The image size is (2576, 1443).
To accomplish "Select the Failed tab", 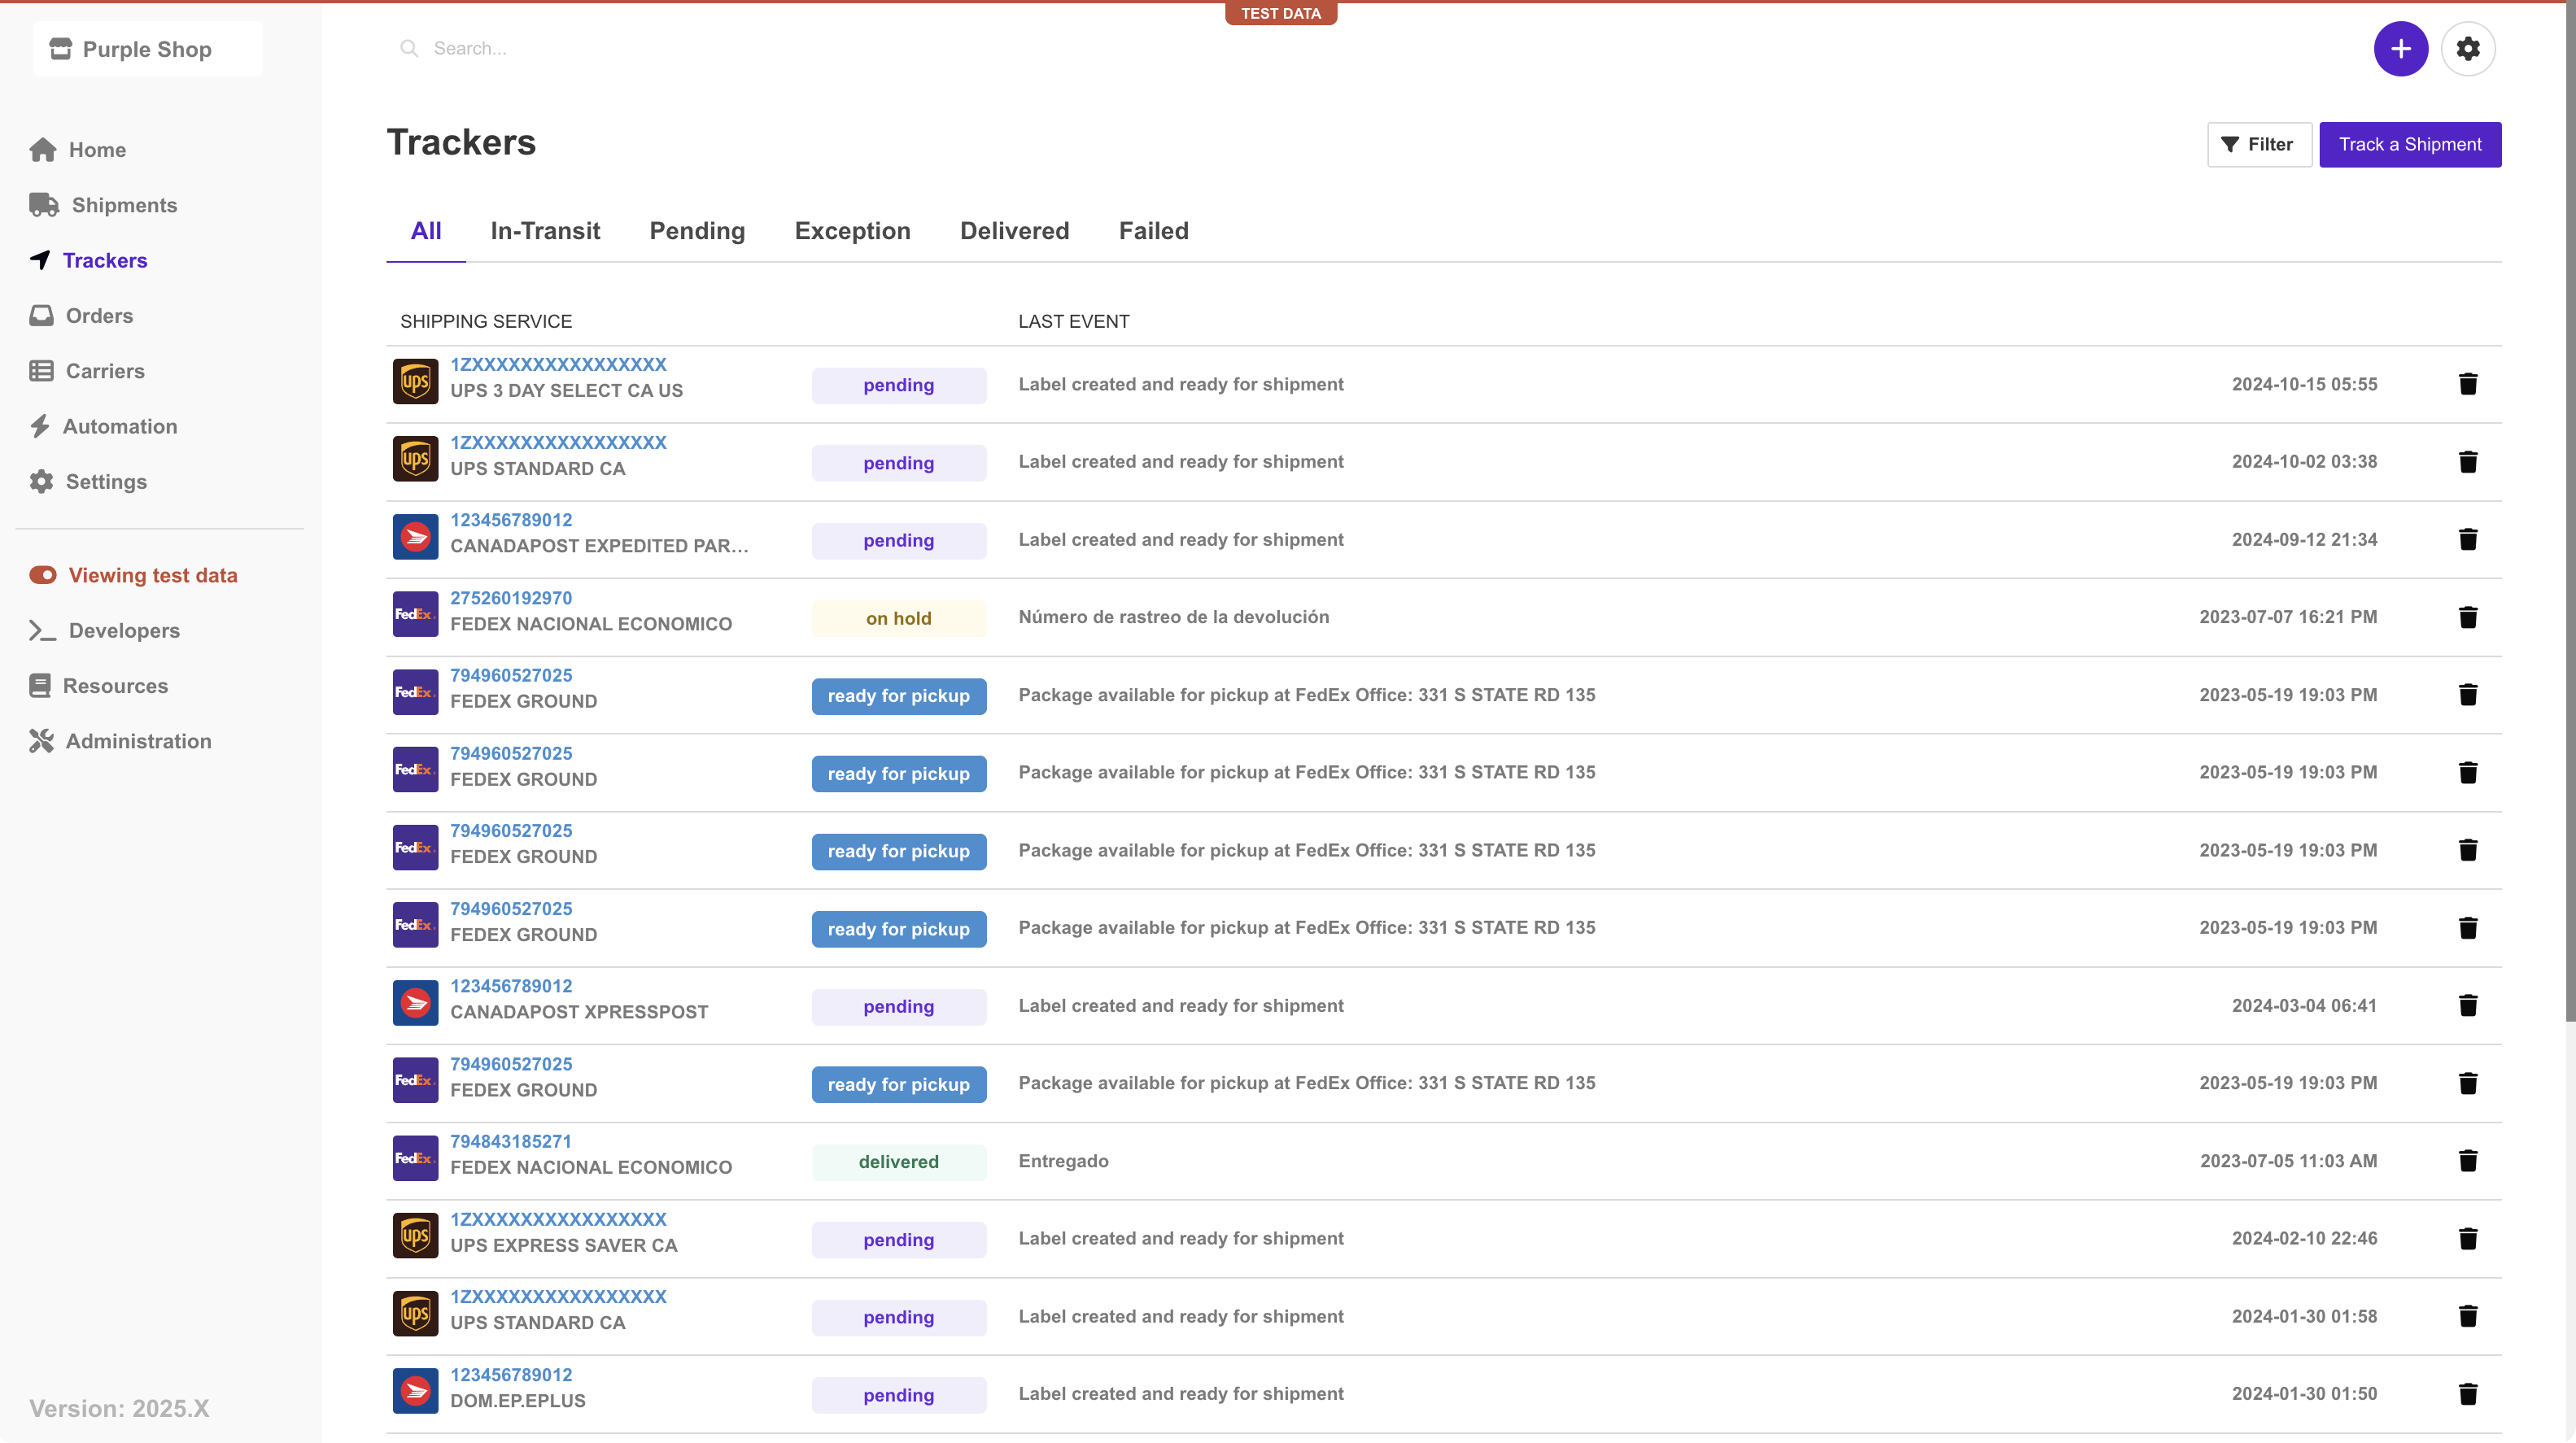I will click(1153, 231).
